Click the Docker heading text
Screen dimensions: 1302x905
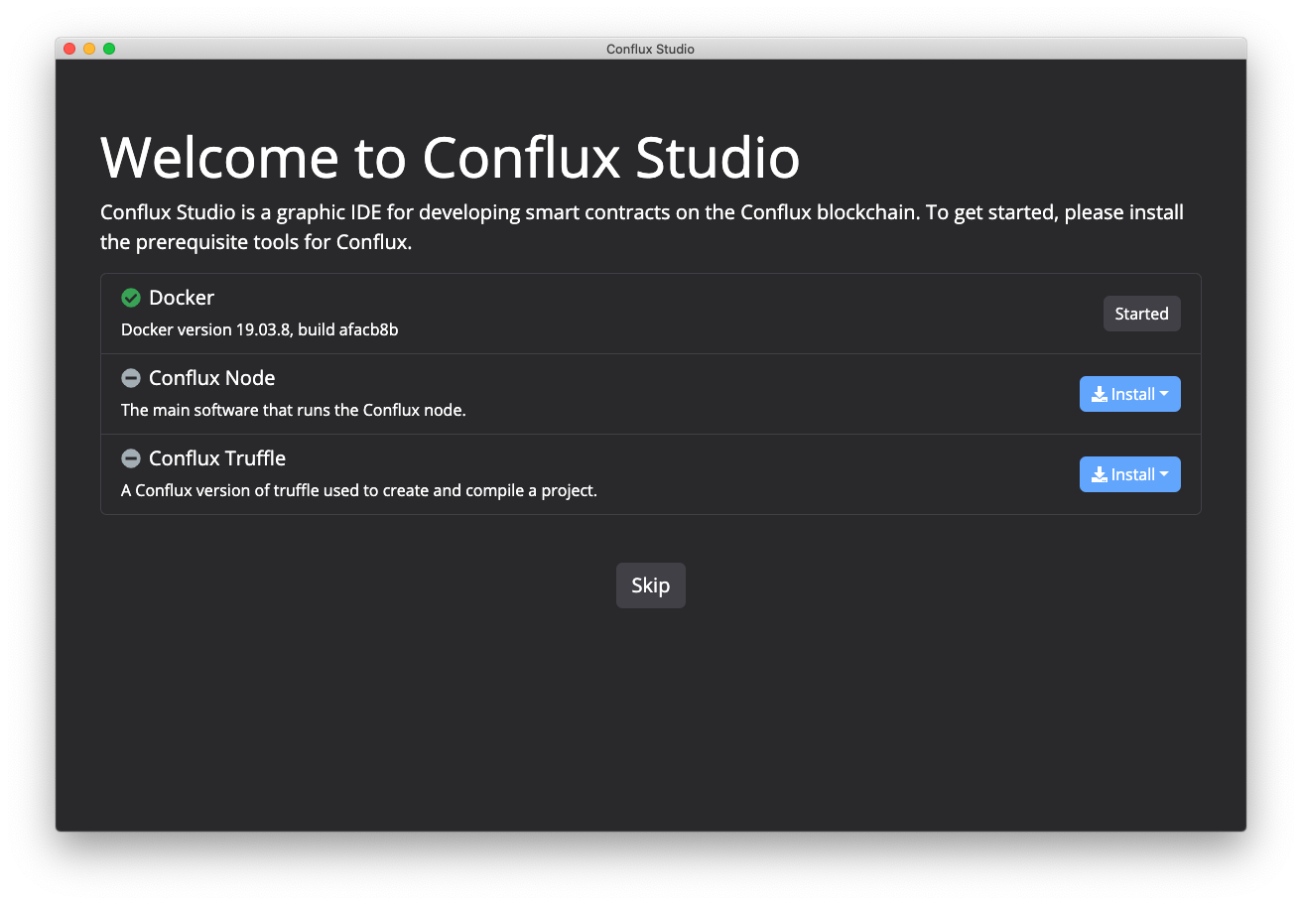[x=182, y=298]
